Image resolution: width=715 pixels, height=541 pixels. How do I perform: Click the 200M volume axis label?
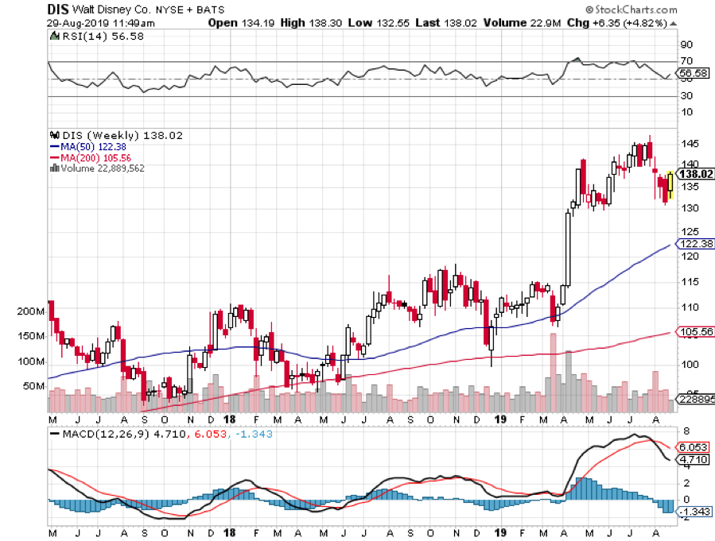[x=31, y=311]
